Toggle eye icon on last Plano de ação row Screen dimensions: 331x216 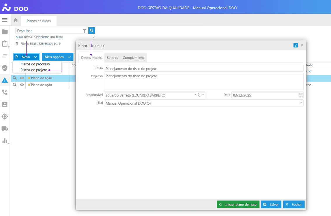(22, 85)
